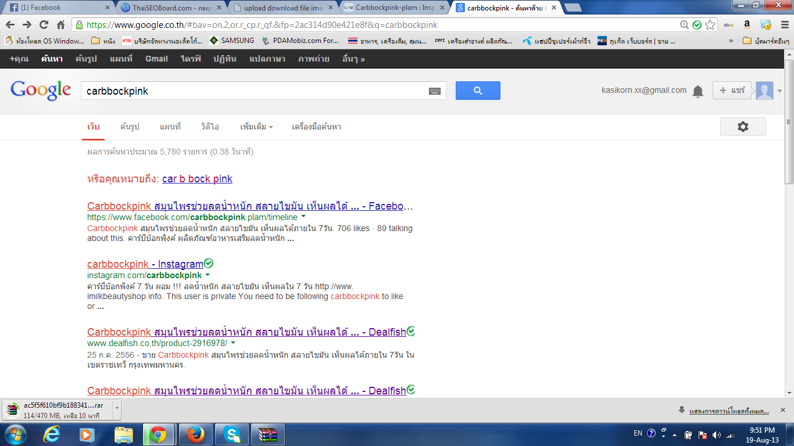Switch to the Carbbockpink-plam tab
This screenshot has width=794, height=446.
(393, 8)
